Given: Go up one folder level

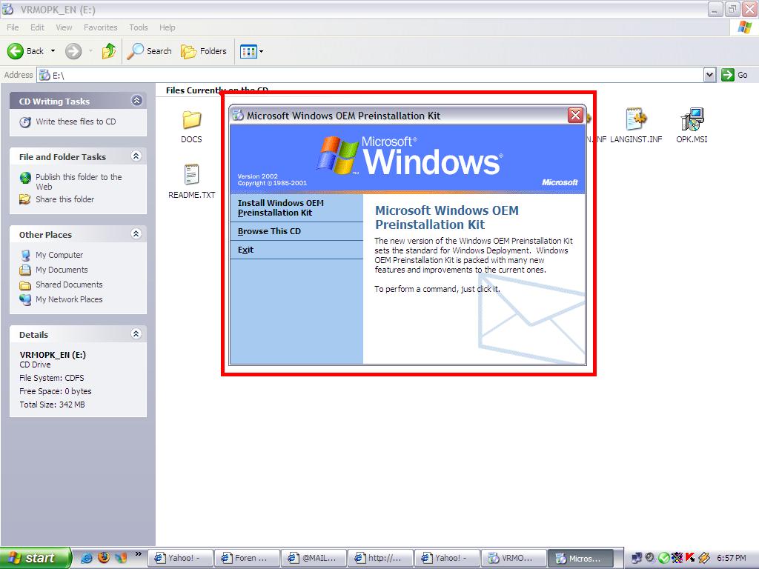Looking at the screenshot, I should [109, 51].
